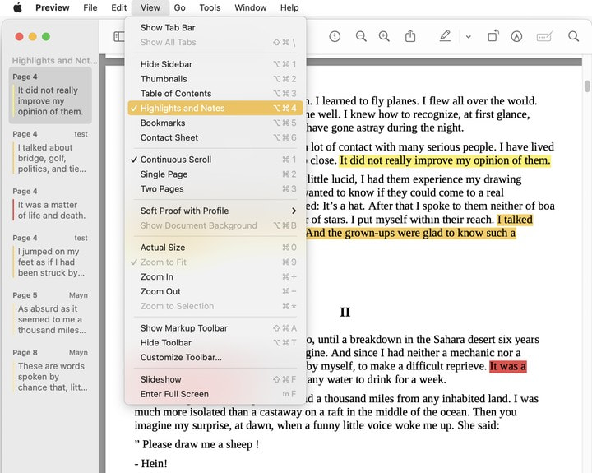Rotate the page with rotate icon

493,36
